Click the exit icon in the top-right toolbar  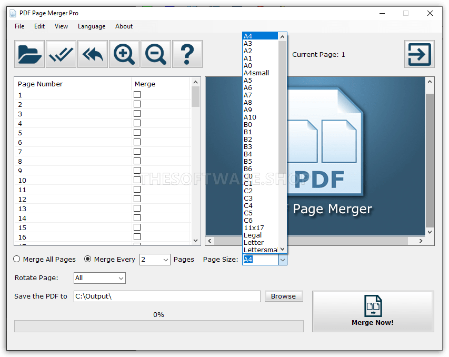[x=419, y=54]
